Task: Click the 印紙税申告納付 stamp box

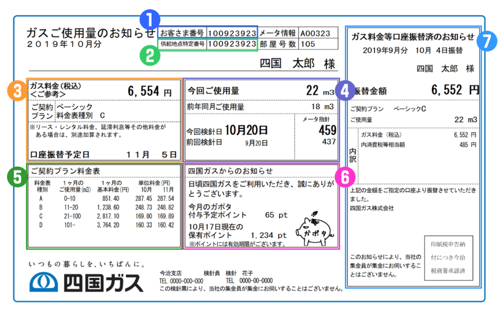Action: click(448, 258)
